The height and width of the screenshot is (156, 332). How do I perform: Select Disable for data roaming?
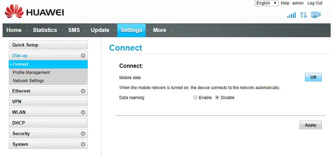click(x=217, y=97)
